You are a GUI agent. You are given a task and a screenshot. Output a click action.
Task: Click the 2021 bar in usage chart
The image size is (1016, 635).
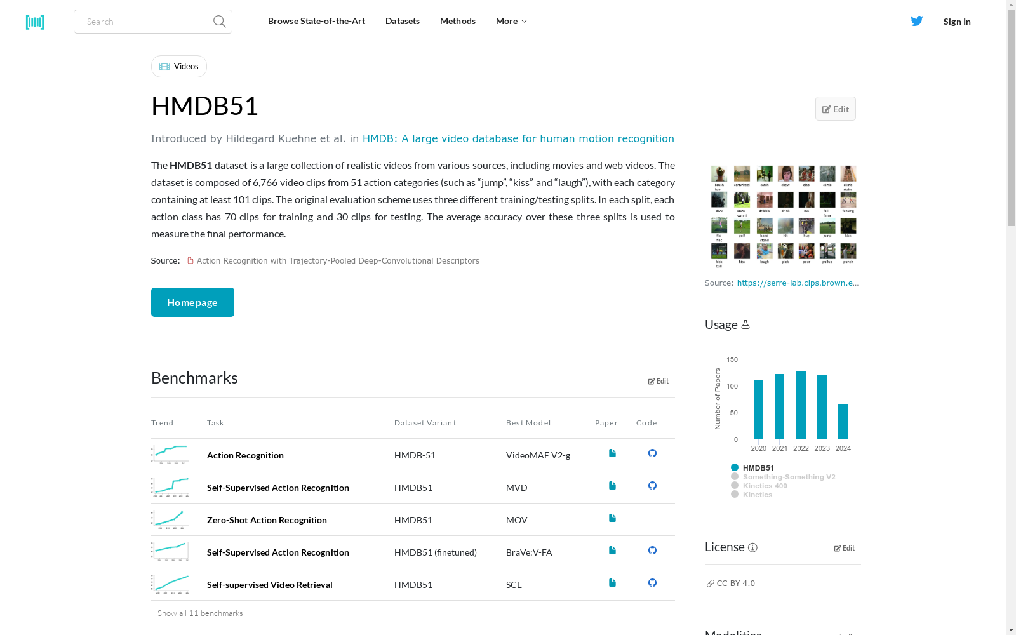(x=779, y=406)
